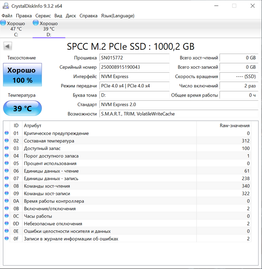
Task: Click status dot beside Небезопасные отключения
Action: pos(7,224)
